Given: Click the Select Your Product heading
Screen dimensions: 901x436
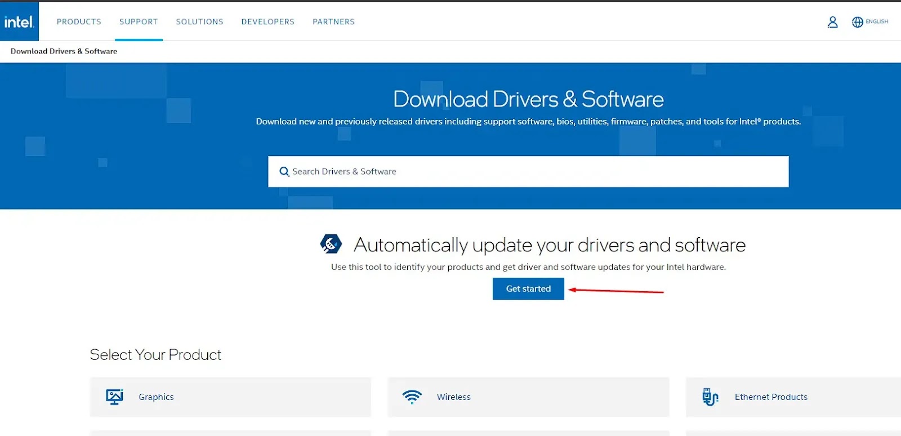Looking at the screenshot, I should (x=155, y=355).
